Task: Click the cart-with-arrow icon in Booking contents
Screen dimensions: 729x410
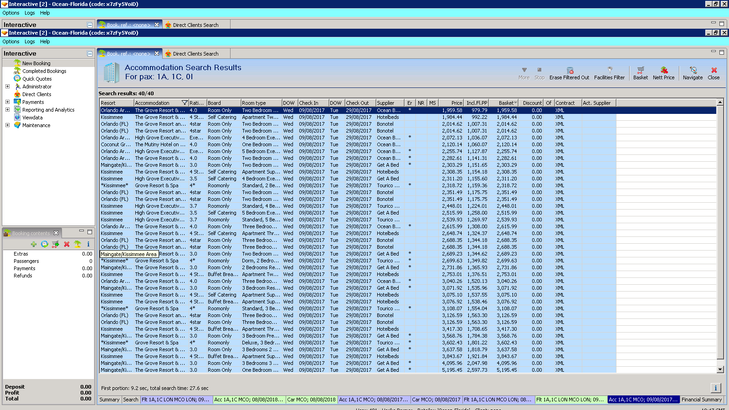Action: 56,244
